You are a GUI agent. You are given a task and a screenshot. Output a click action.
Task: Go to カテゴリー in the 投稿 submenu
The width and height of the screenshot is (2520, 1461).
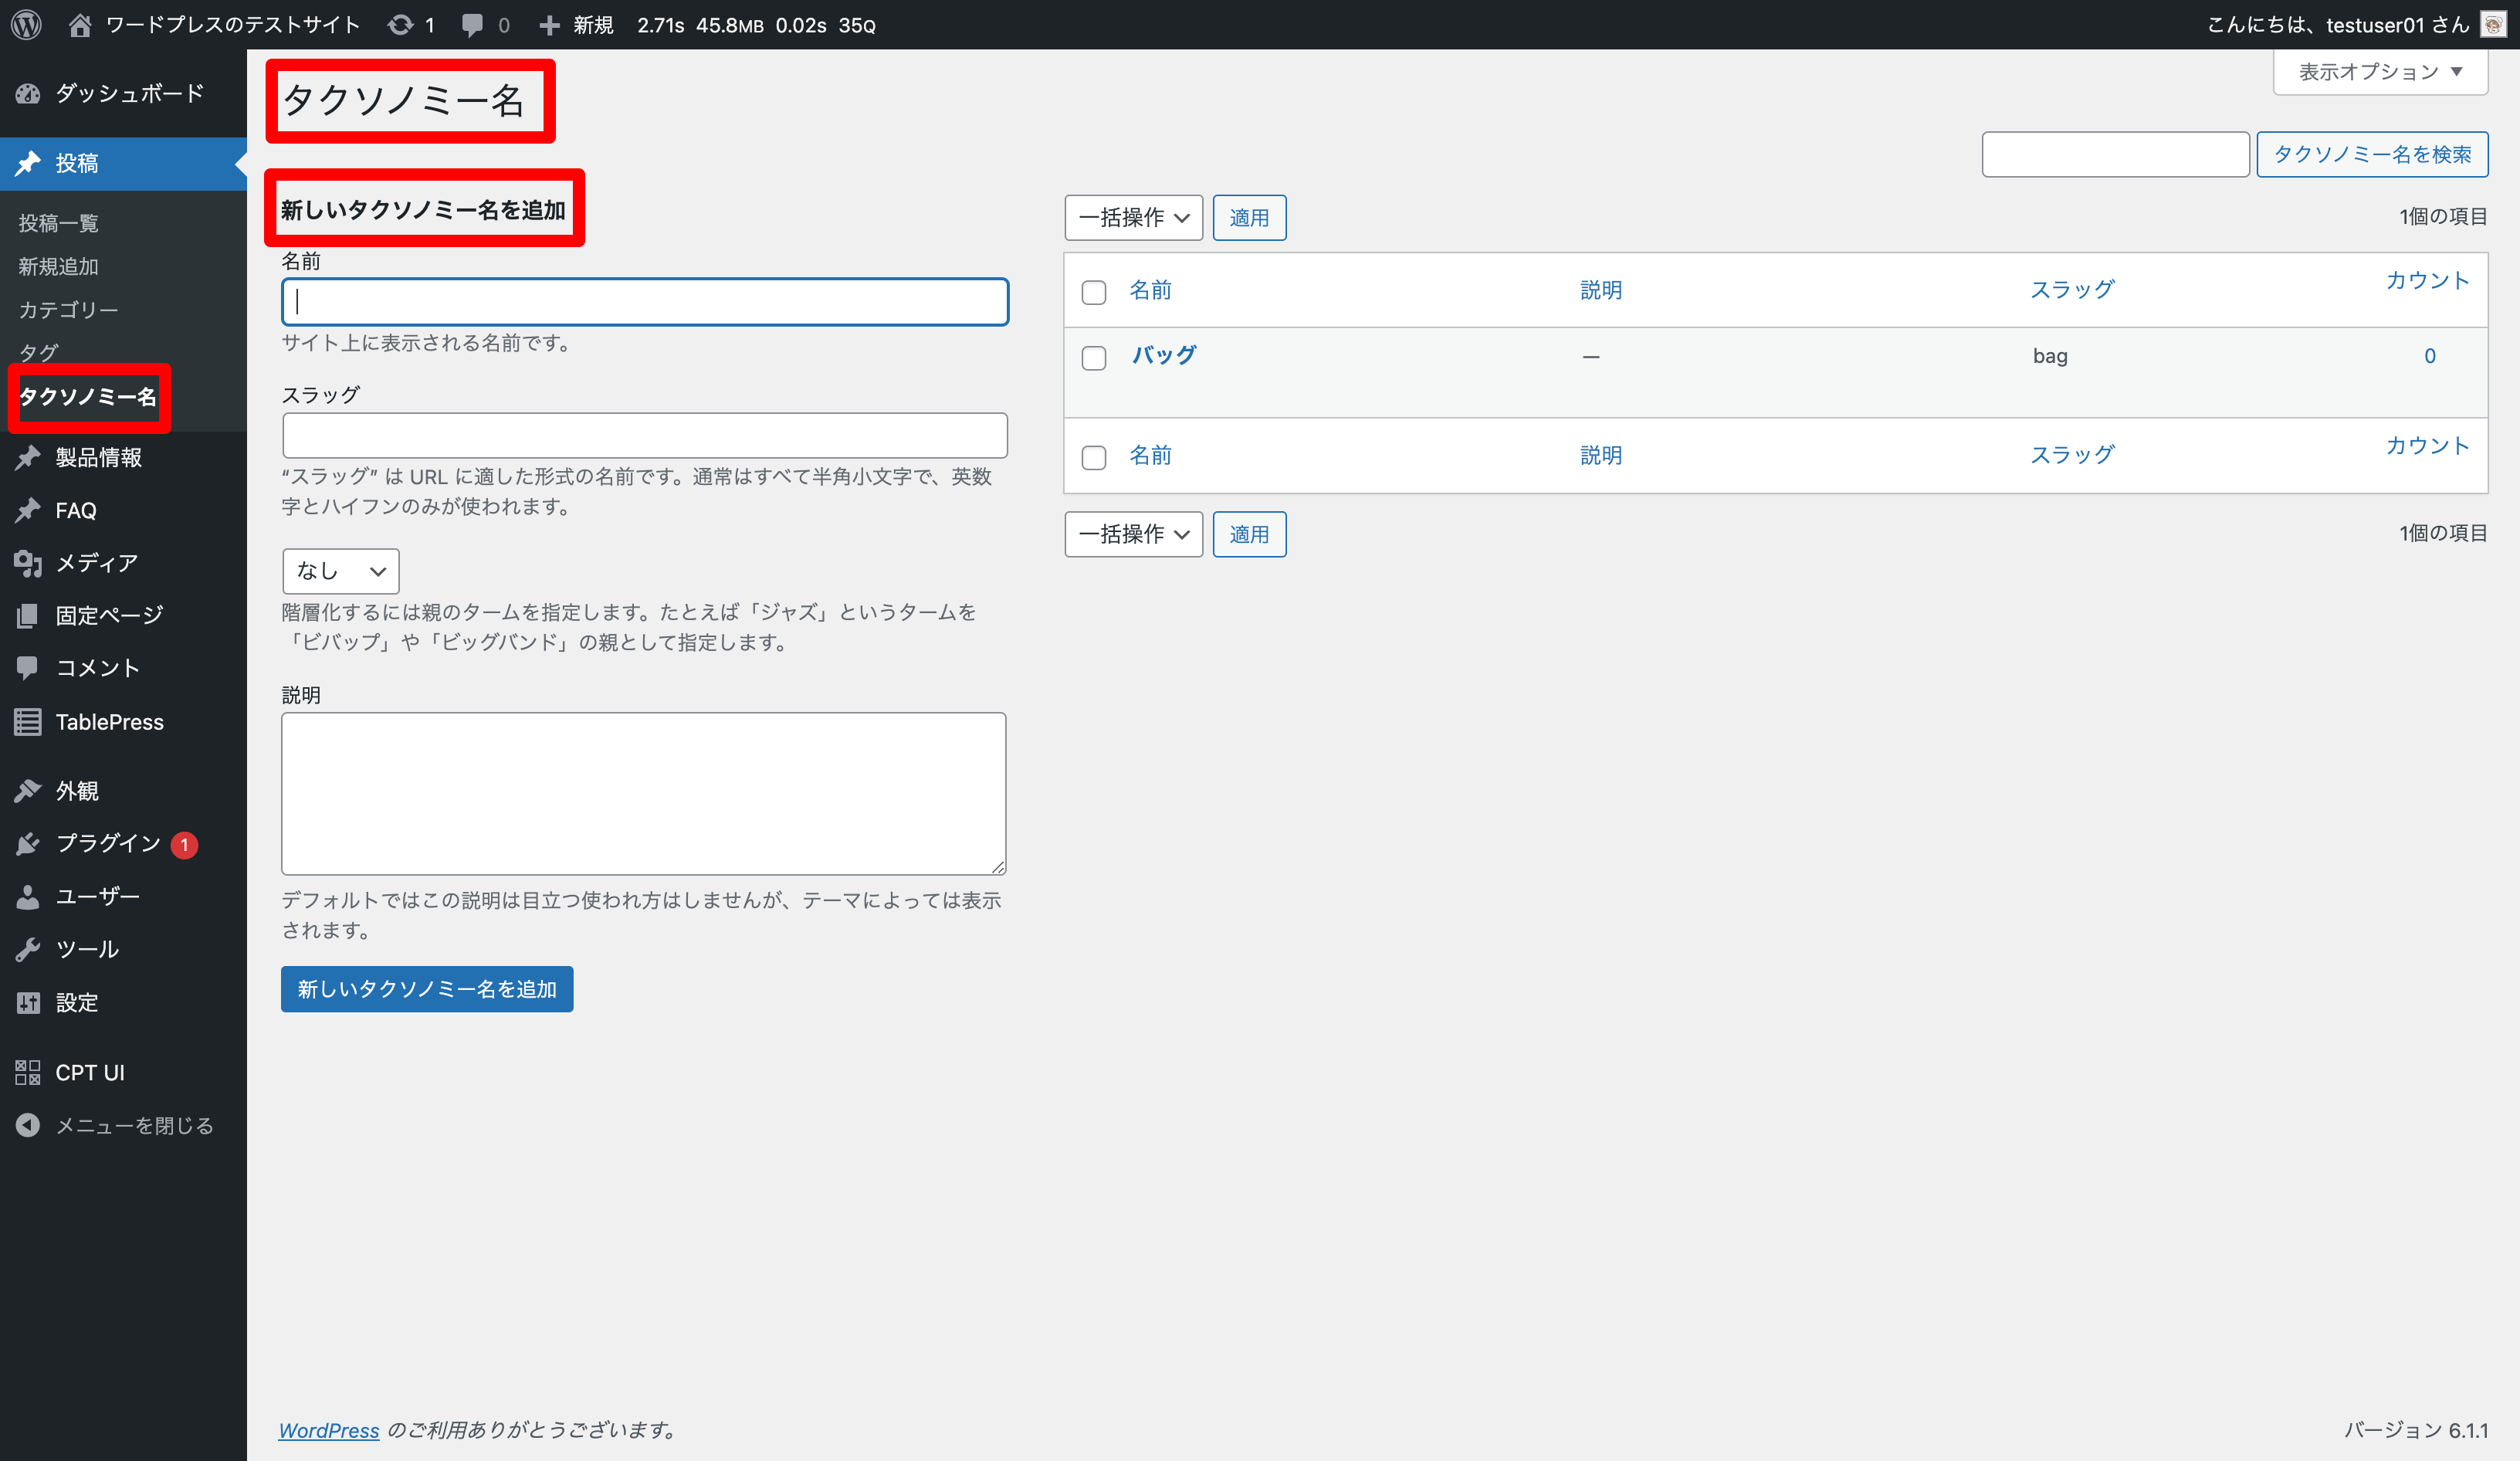pyautogui.click(x=68, y=309)
